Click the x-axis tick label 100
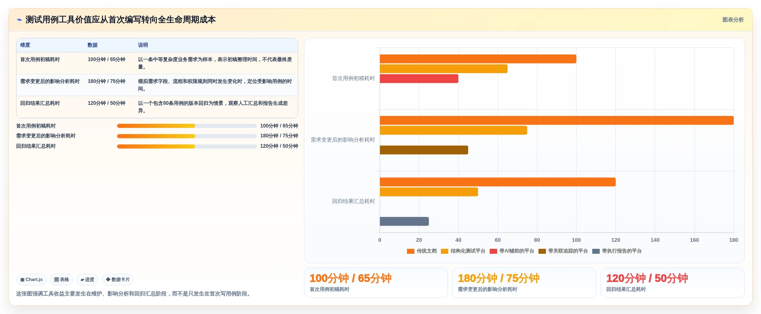The image size is (761, 314). pyautogui.click(x=576, y=240)
